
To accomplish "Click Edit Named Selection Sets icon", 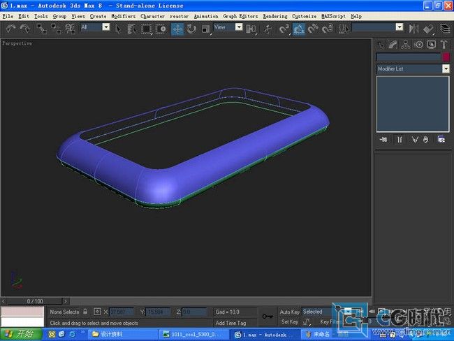I will (x=344, y=29).
